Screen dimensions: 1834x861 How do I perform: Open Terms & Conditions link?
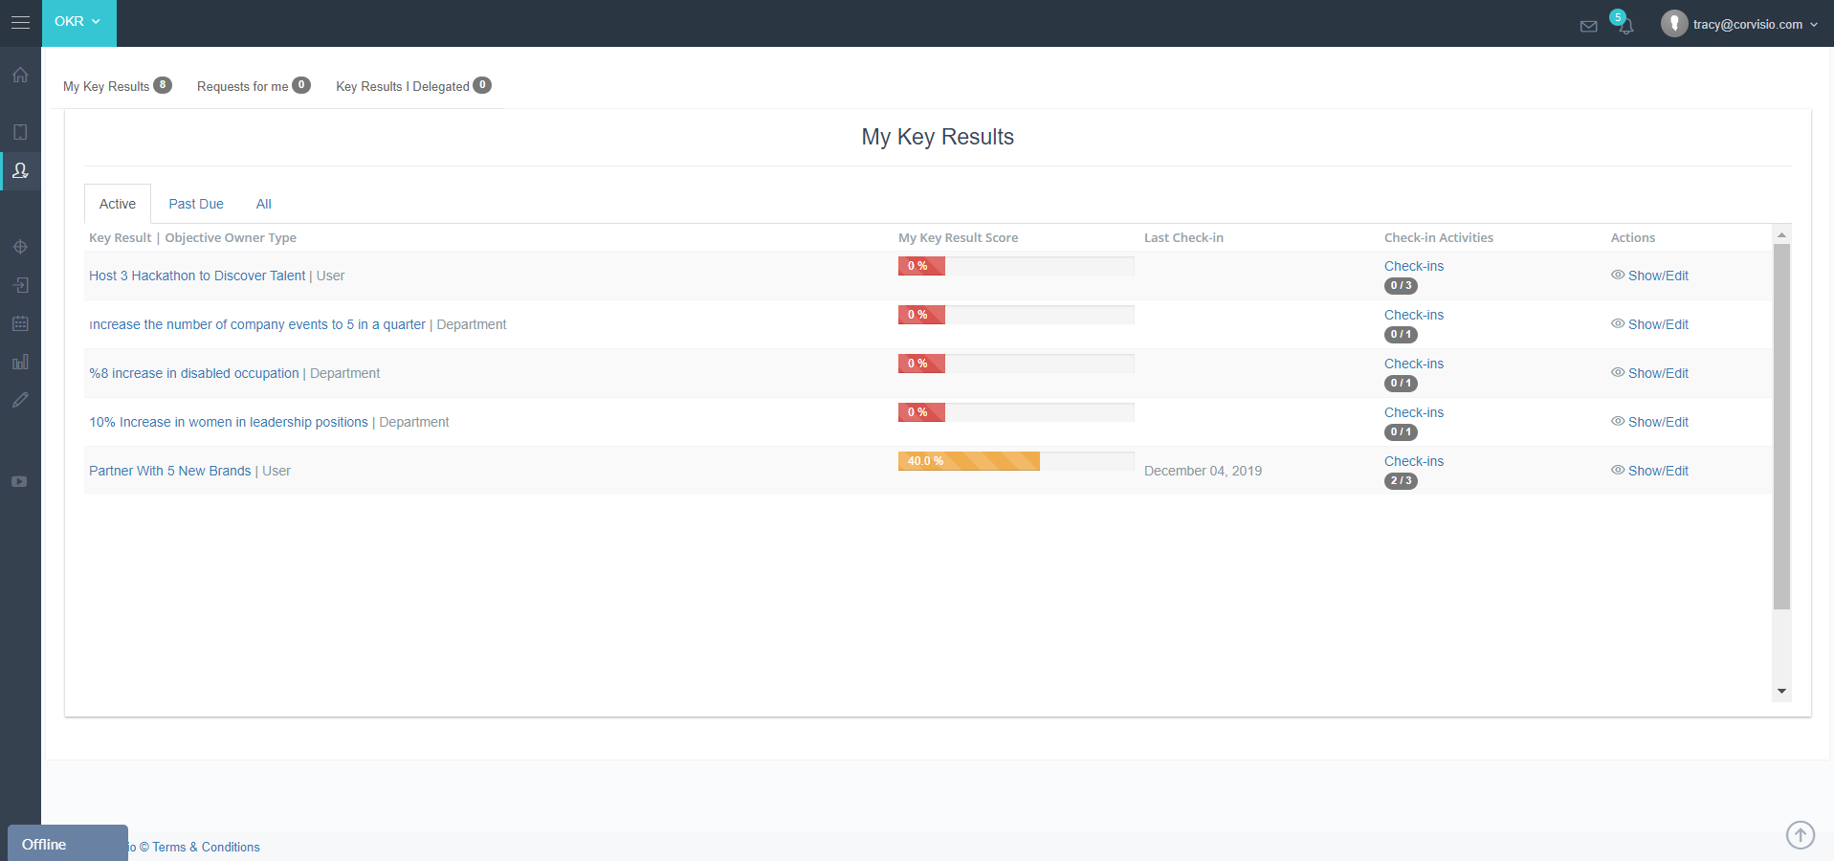[206, 848]
